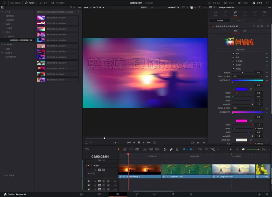Click the Replace Clip toolbar icon
The width and height of the screenshot is (272, 197).
tap(157, 149)
